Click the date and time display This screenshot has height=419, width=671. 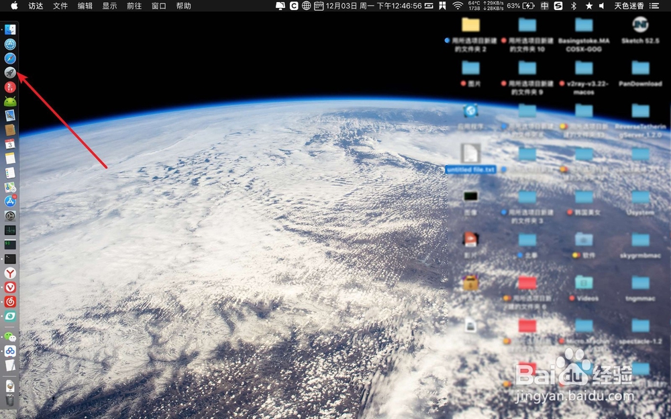coord(374,6)
